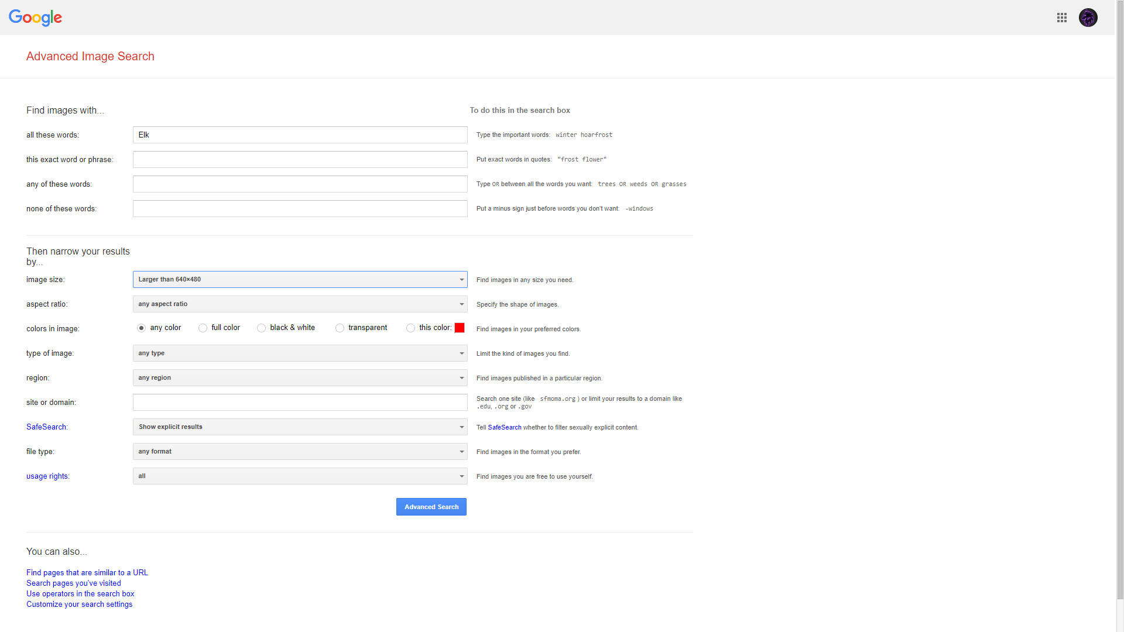The height and width of the screenshot is (632, 1124).
Task: Open the SafeSearch label link
Action: coord(46,427)
